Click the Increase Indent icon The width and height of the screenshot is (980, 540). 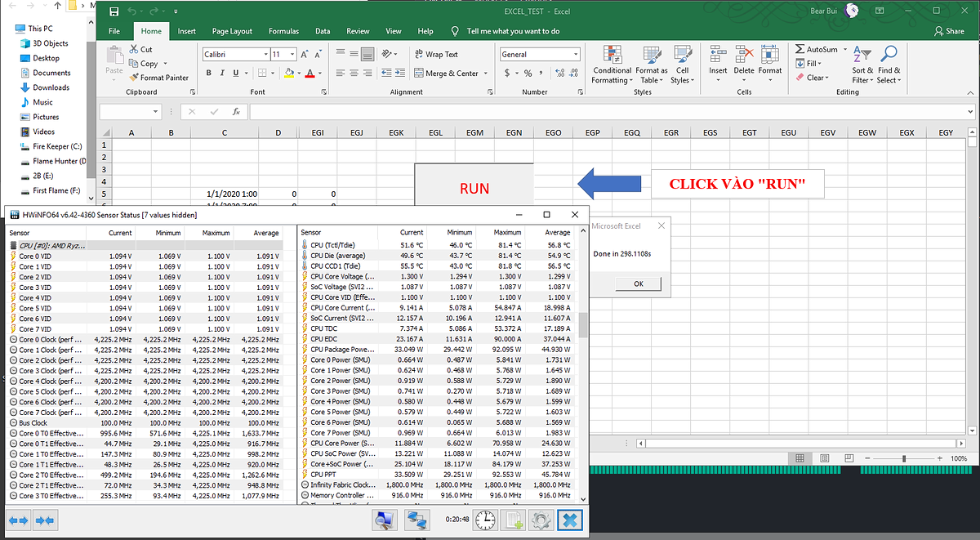(x=402, y=73)
